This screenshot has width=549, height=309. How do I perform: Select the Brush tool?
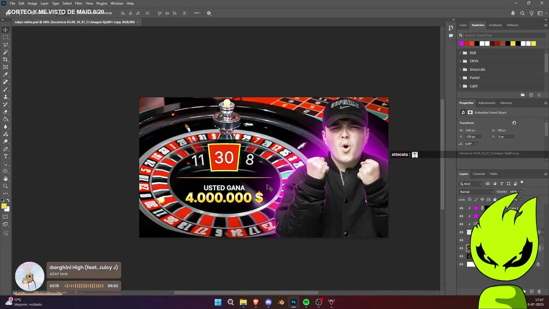tap(6, 89)
